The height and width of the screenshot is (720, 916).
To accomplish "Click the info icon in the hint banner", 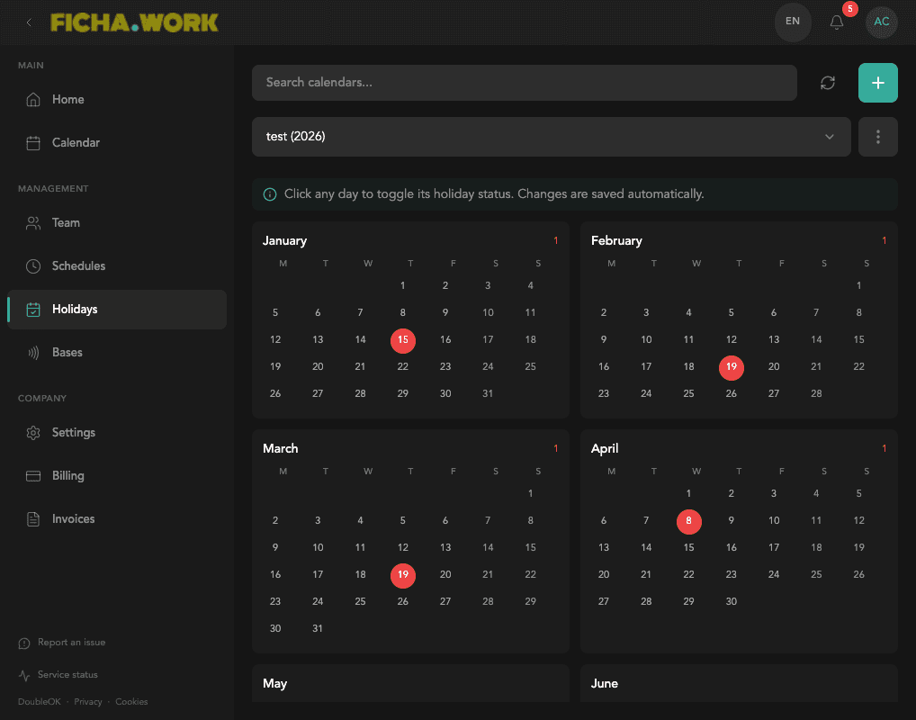I will coord(270,194).
